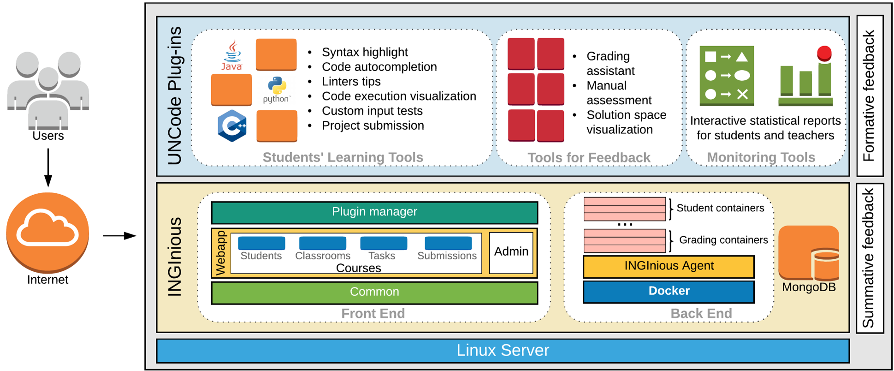
Task: Click the Users label
Action: 48,136
